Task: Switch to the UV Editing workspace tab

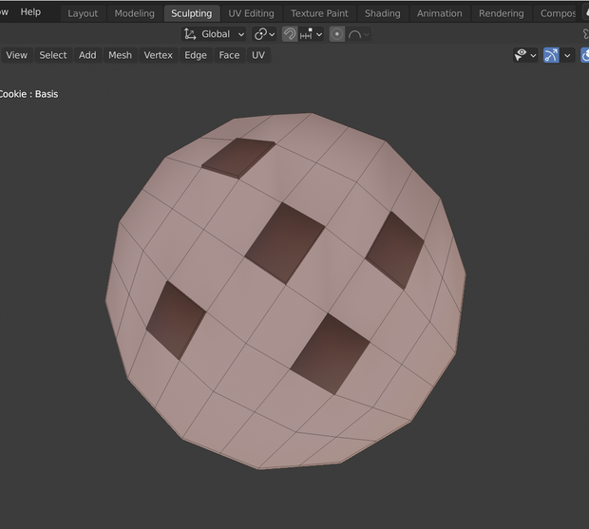Action: pyautogui.click(x=251, y=13)
